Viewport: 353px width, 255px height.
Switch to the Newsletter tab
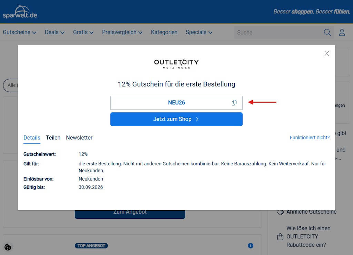(79, 138)
